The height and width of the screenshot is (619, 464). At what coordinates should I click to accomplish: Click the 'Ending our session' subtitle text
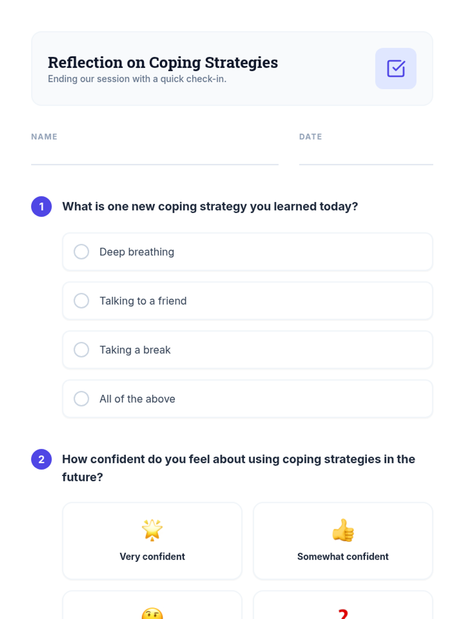pos(137,79)
